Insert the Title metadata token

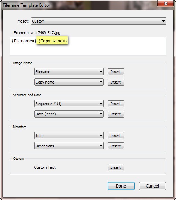(116, 136)
